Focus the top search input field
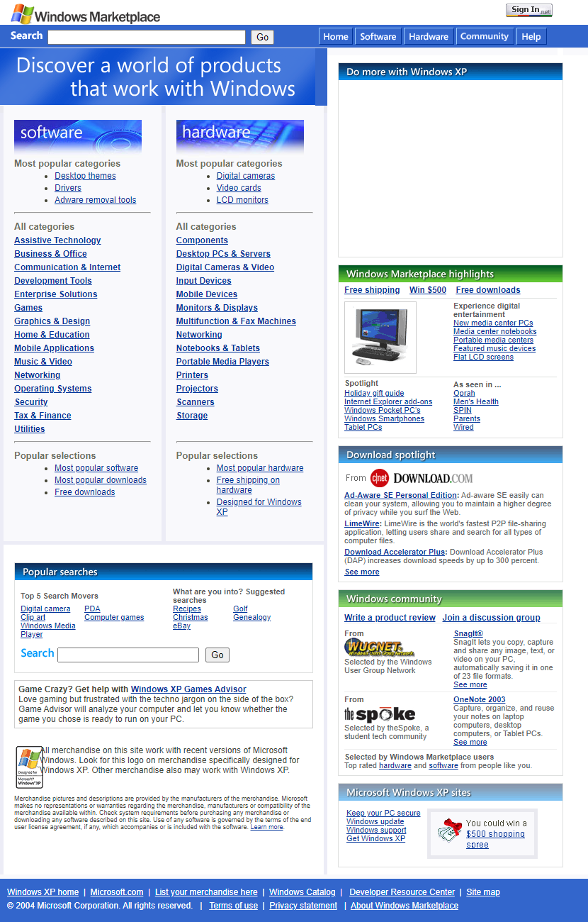 click(147, 37)
